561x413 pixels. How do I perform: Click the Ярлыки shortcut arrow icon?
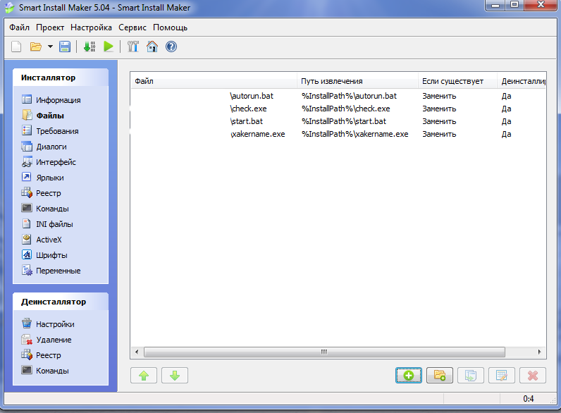(27, 177)
